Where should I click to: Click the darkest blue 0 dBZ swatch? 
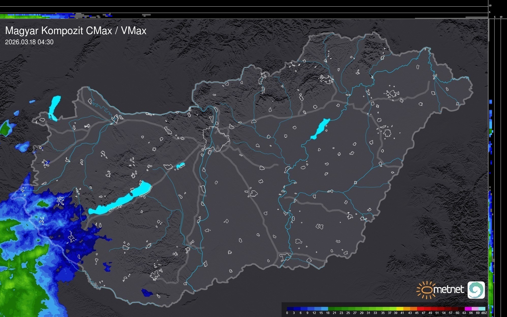click(289, 309)
